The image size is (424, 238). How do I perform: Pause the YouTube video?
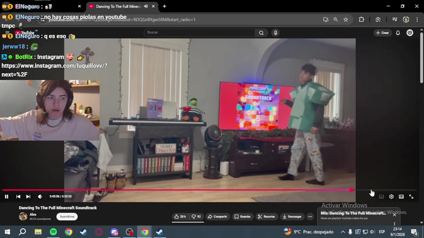pyautogui.click(x=6, y=196)
